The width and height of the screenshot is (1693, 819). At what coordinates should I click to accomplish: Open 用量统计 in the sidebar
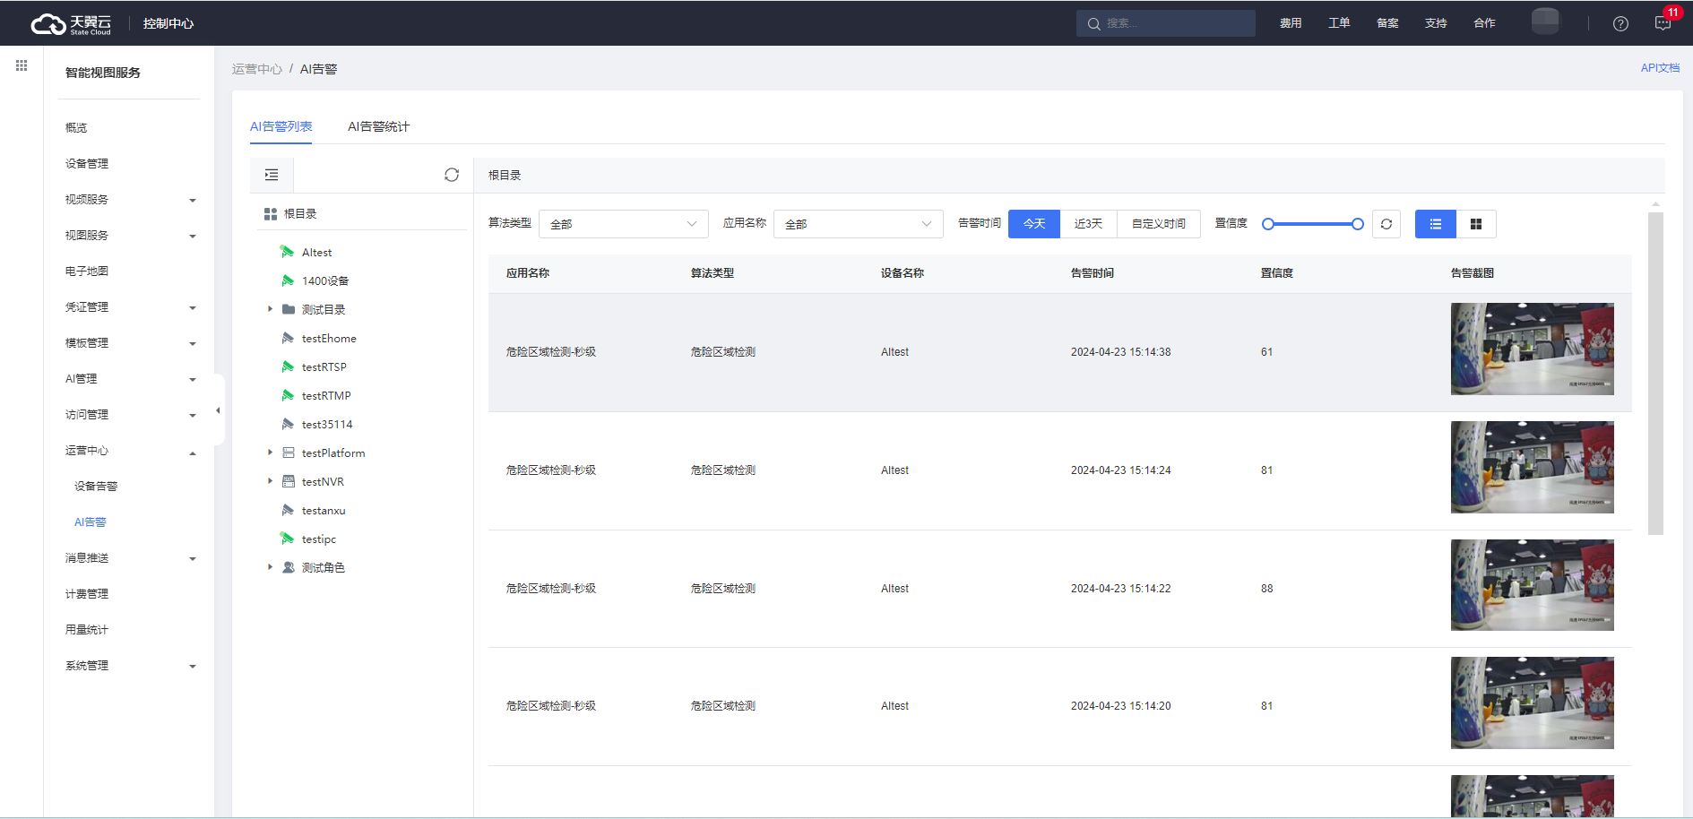click(x=87, y=630)
